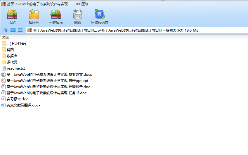Image resolution: width=248 pixels, height=155 pixels.
Task: Open the .. (上级目录) parent folder
Action: coord(14,44)
